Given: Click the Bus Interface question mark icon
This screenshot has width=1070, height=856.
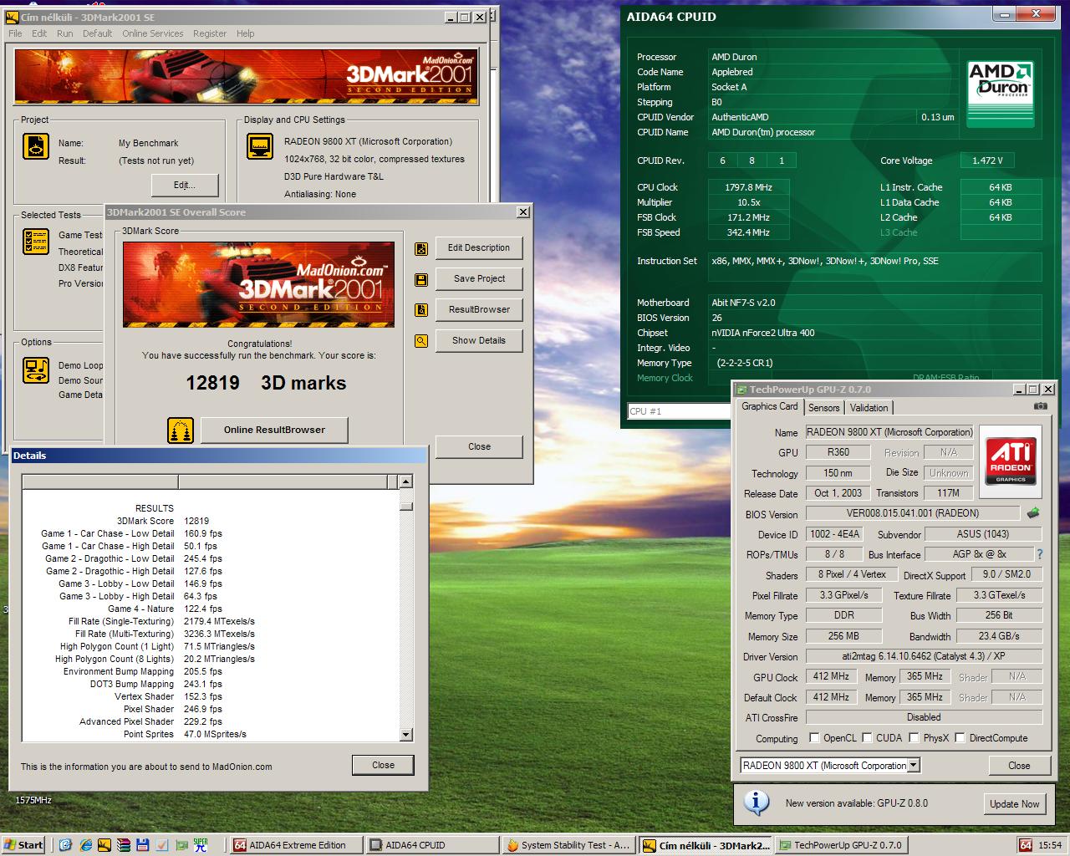Looking at the screenshot, I should point(1040,554).
